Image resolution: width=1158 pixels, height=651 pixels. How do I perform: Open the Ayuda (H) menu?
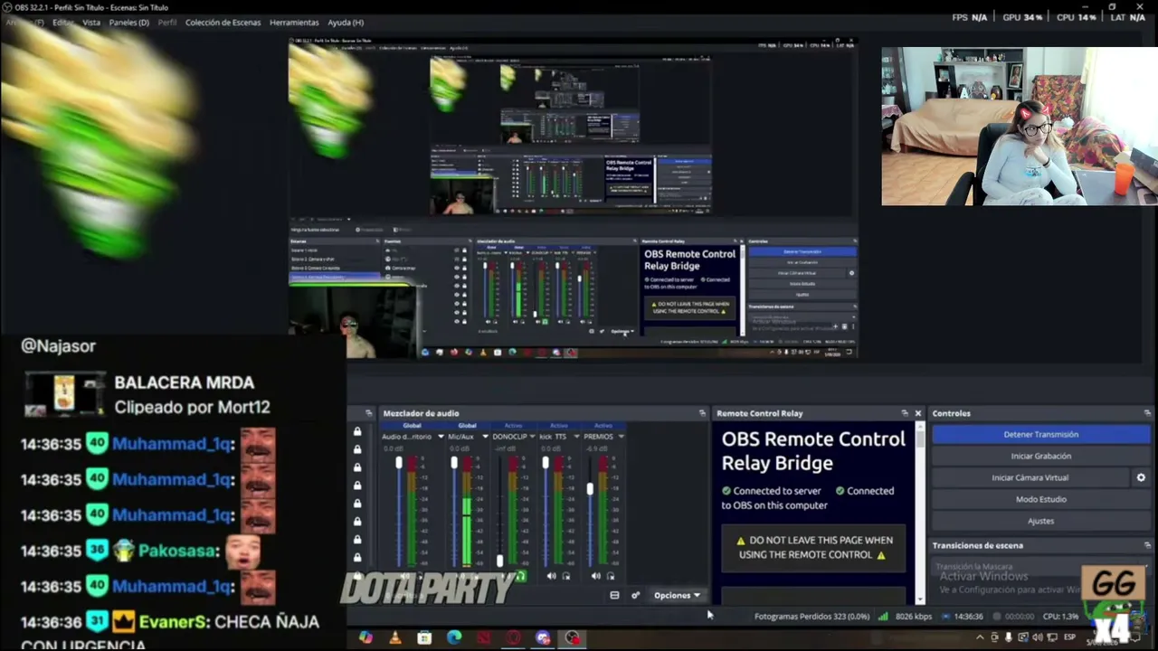[x=346, y=23]
